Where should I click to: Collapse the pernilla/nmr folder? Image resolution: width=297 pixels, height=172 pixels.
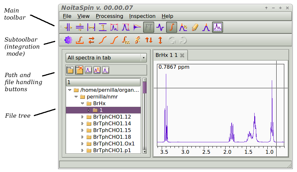click(x=76, y=97)
